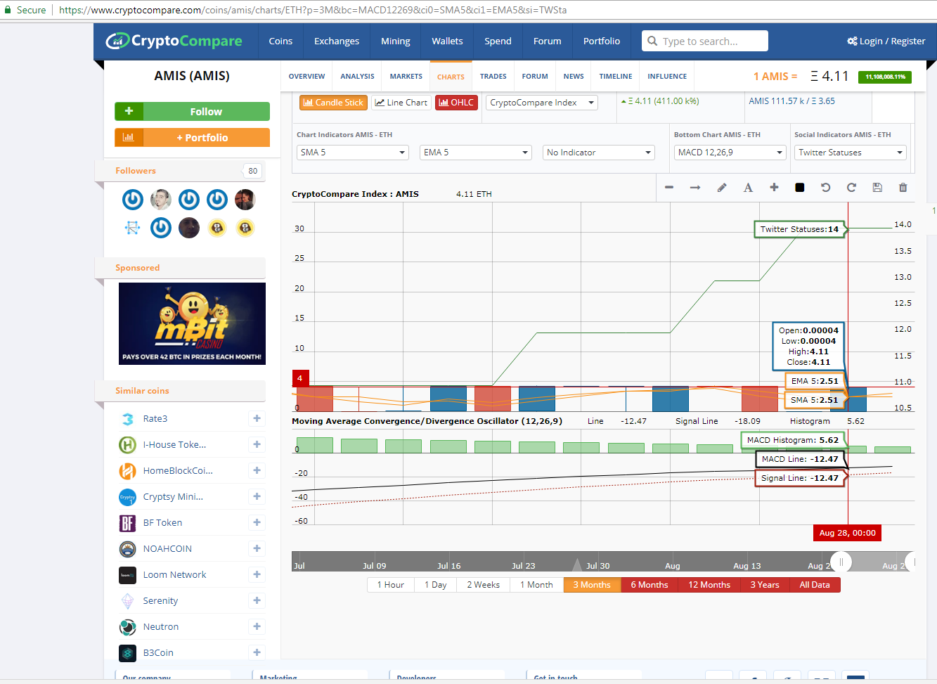Select the arrow drawing tool
Screen dimensions: 937x684
pos(695,188)
